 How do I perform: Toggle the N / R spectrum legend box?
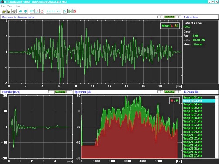(x=175, y=100)
